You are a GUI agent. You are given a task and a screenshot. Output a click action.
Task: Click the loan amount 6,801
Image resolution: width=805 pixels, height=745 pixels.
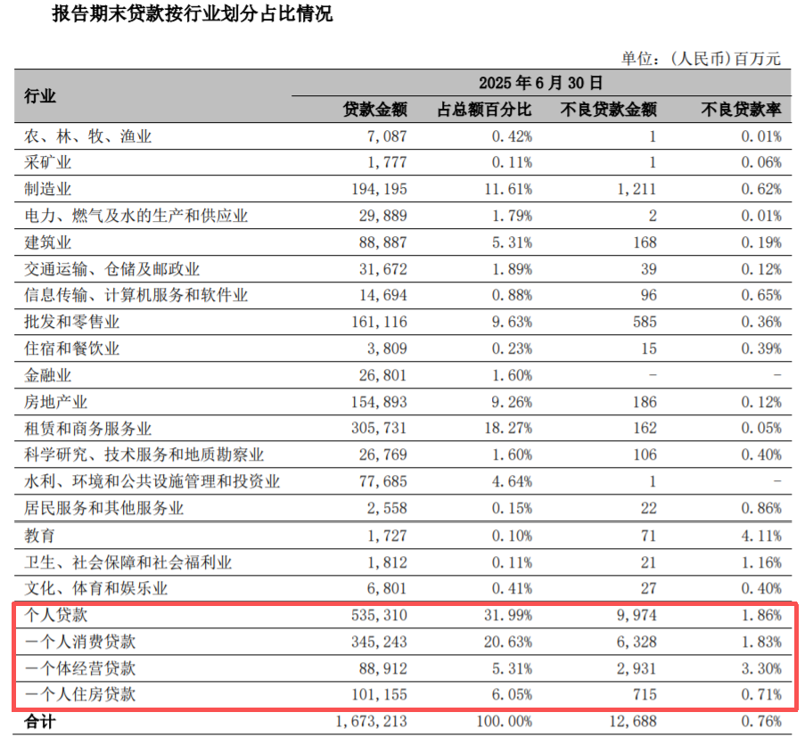point(387,588)
